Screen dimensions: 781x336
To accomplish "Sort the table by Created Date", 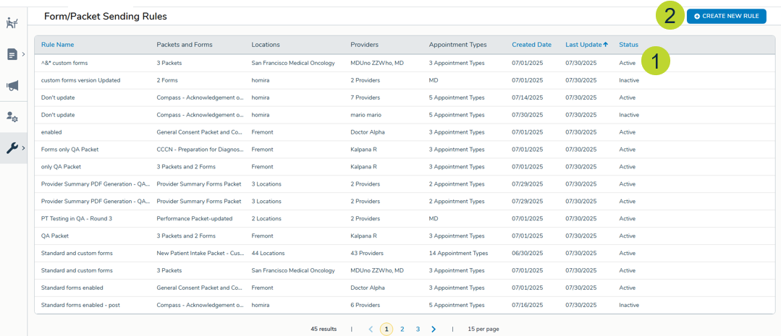I will [531, 45].
